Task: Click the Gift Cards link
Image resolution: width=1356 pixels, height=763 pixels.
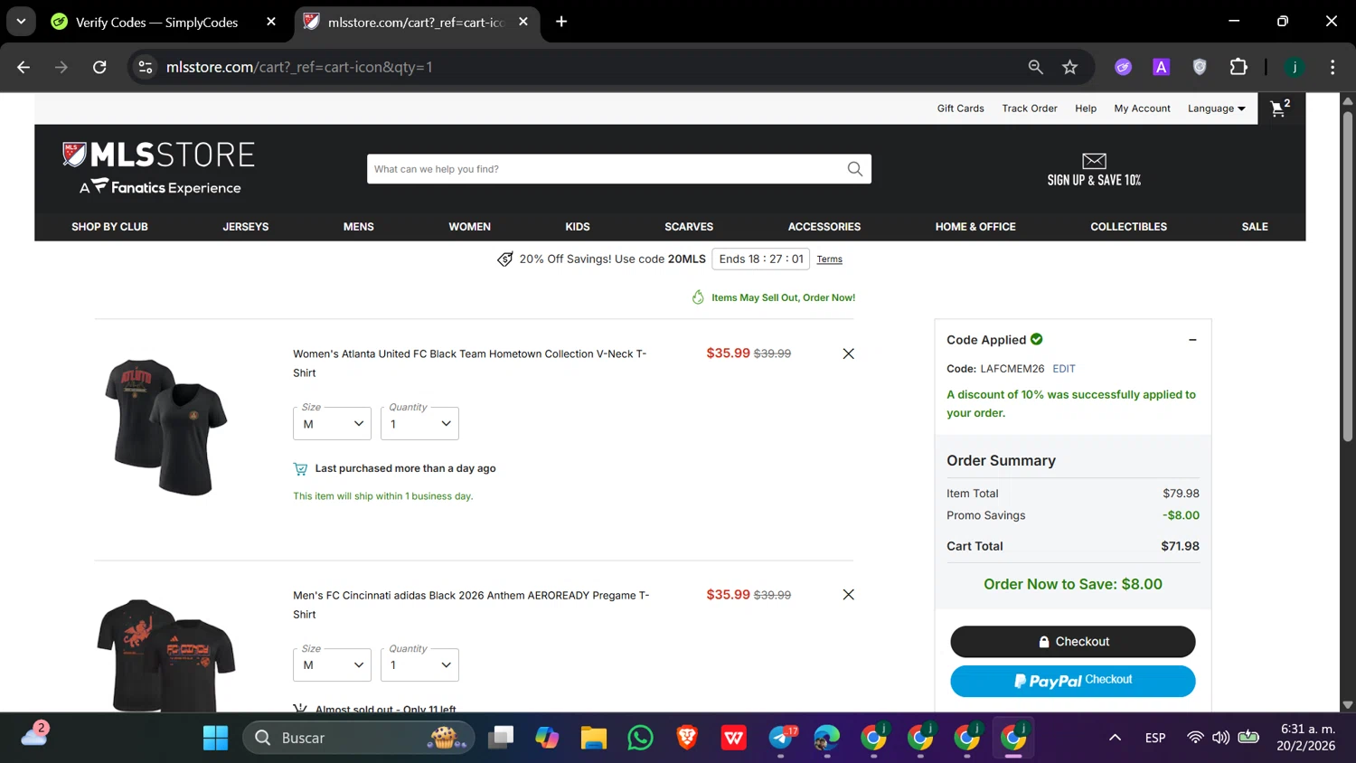Action: click(960, 108)
